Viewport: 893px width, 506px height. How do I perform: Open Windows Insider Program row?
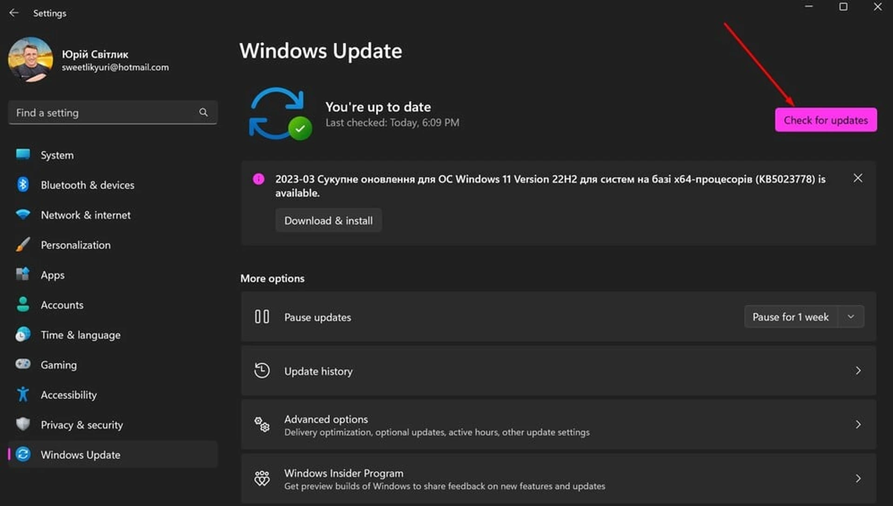coord(558,478)
